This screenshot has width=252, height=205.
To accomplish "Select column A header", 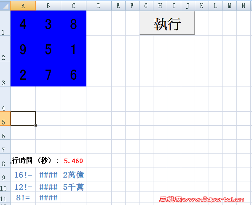I will tap(23, 6).
